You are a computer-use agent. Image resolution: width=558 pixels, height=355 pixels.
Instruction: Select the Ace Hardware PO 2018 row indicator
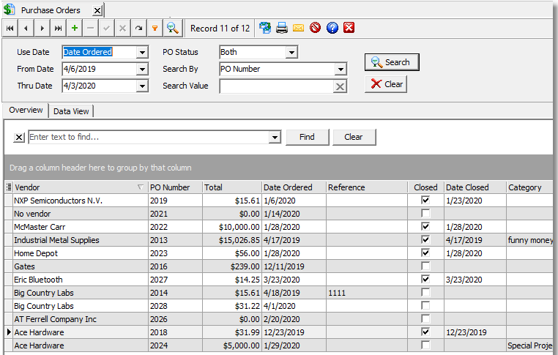(9, 332)
